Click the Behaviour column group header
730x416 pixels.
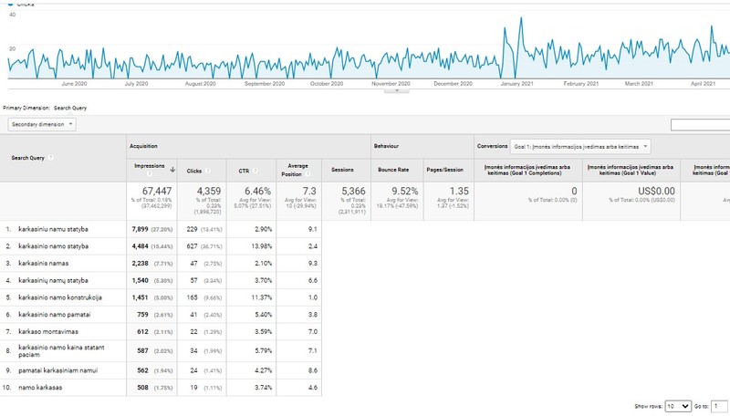386,146
